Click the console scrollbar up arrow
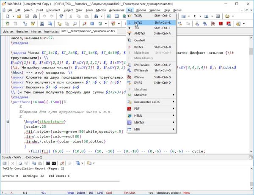Viewport: 254px width, 195px height. pos(251,169)
